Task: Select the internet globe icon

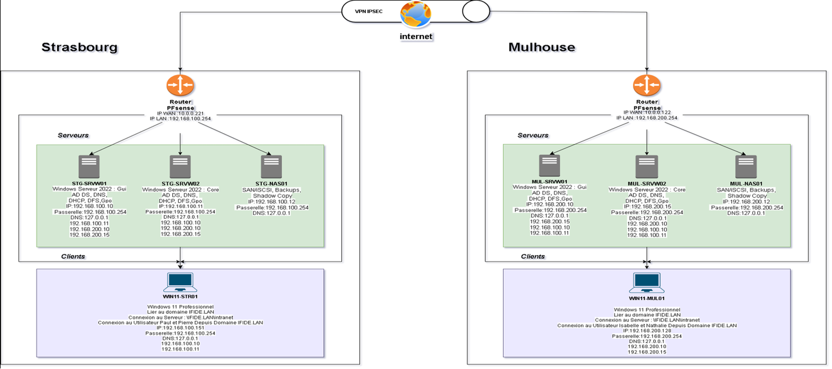Action: (415, 14)
